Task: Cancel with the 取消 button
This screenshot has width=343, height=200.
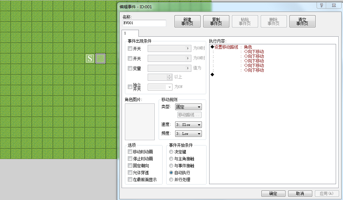Action: click(x=300, y=193)
